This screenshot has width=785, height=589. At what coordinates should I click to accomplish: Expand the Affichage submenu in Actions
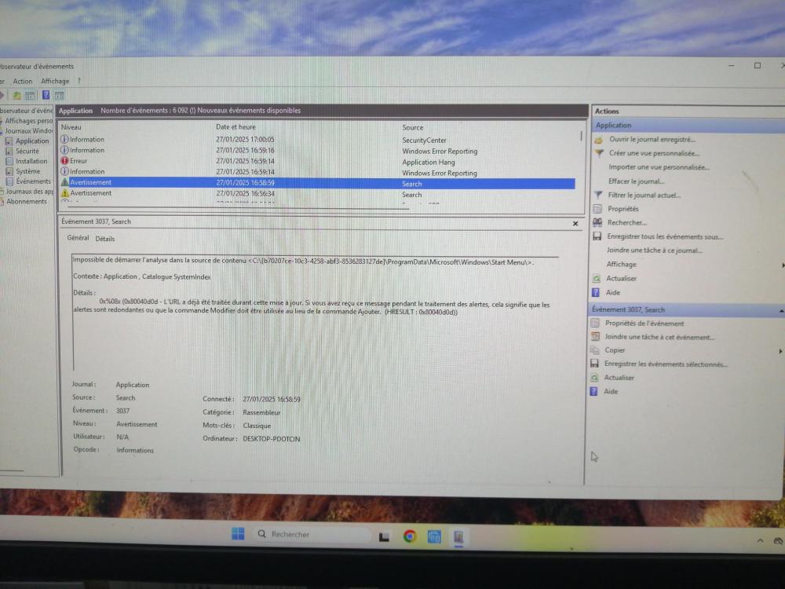pos(782,265)
